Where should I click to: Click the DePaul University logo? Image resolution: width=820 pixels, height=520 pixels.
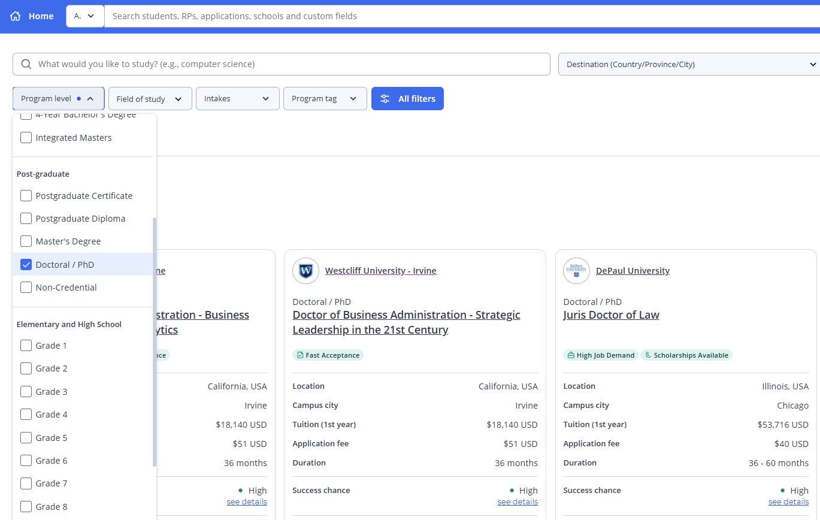point(576,271)
